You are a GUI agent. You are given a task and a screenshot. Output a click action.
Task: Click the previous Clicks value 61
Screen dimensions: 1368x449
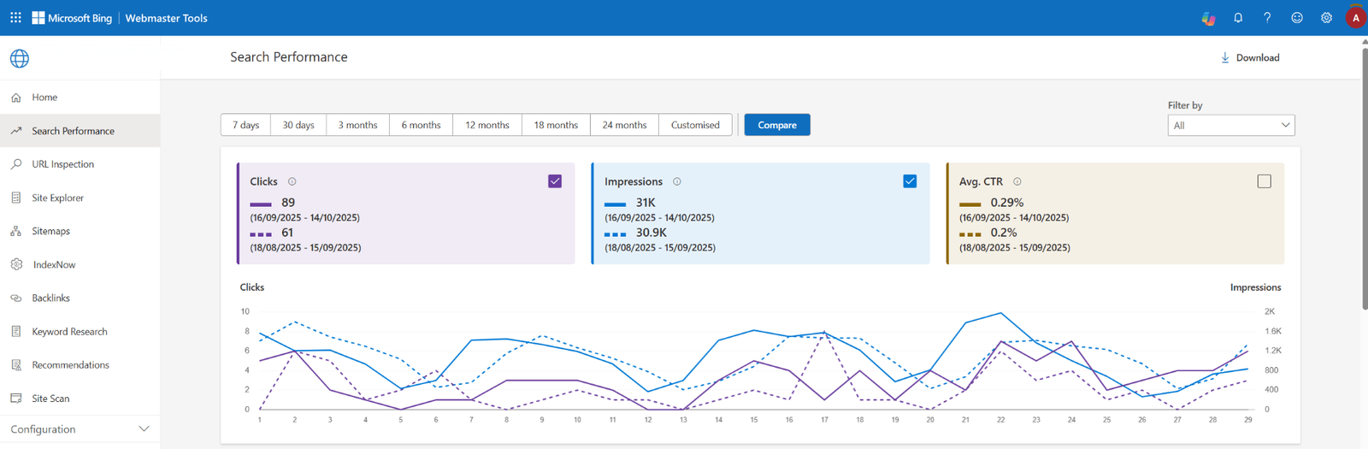[x=287, y=233]
